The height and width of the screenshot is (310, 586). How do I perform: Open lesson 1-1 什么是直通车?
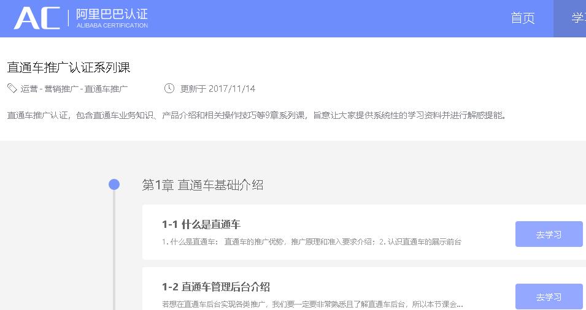tap(201, 224)
